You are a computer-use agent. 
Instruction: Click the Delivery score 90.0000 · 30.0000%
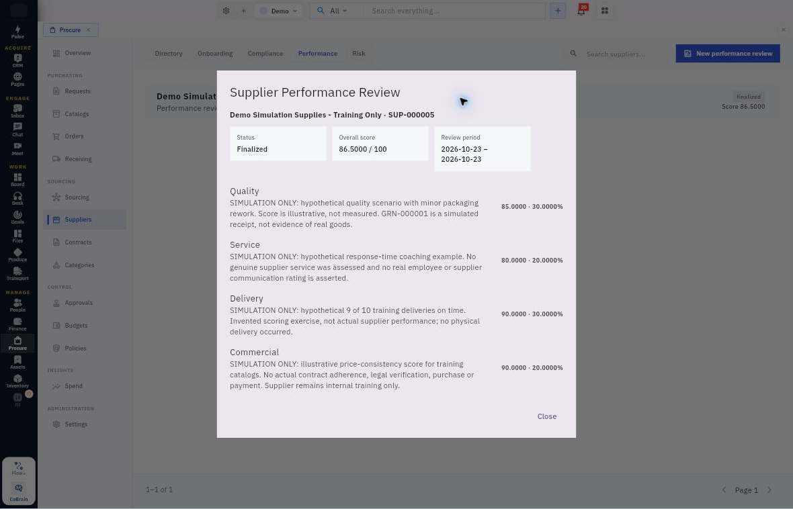point(532,314)
